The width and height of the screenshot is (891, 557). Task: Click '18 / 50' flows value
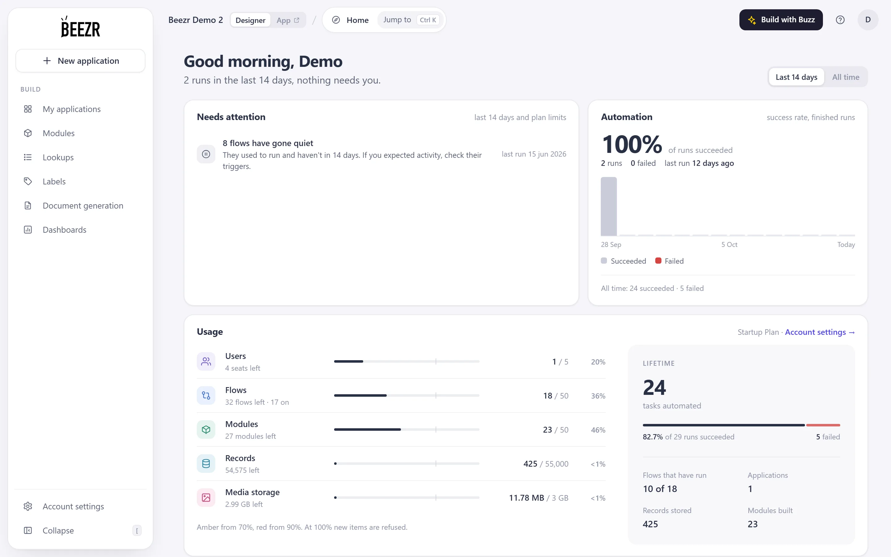(556, 396)
